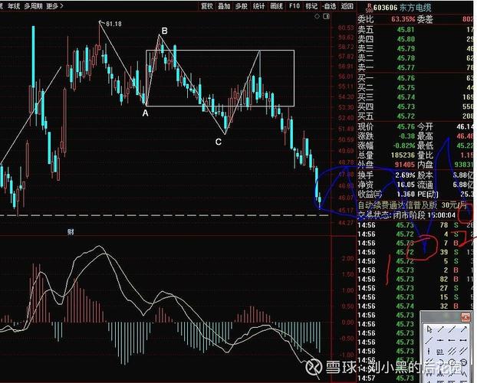Open the 多周期 multi-period view
Screen dimensions: 477x383
[33, 5]
